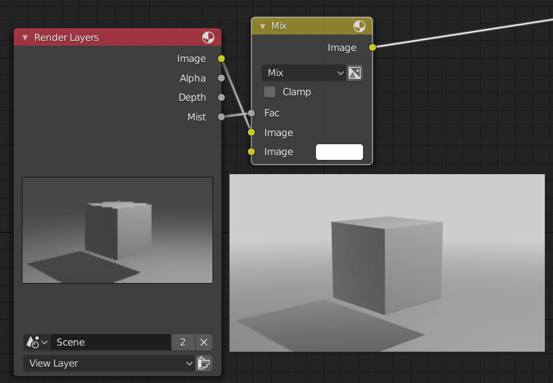The image size is (553, 383).
Task: Click the Mix node header title
Action: pos(279,26)
